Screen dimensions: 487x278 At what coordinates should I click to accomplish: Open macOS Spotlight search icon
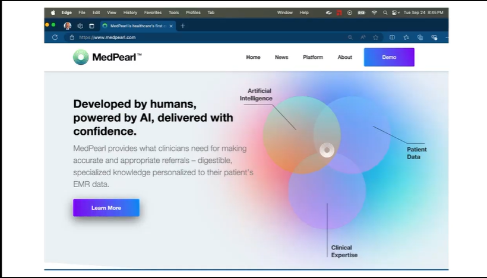pos(385,12)
